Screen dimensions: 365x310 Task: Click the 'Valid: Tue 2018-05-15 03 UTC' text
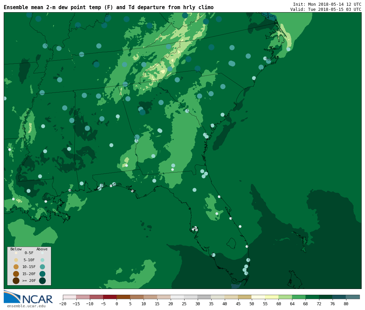[x=326, y=9]
